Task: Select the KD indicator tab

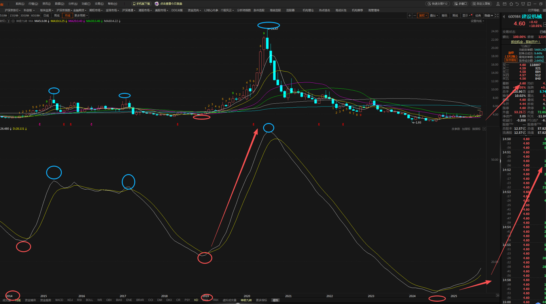Action: [x=196, y=300]
